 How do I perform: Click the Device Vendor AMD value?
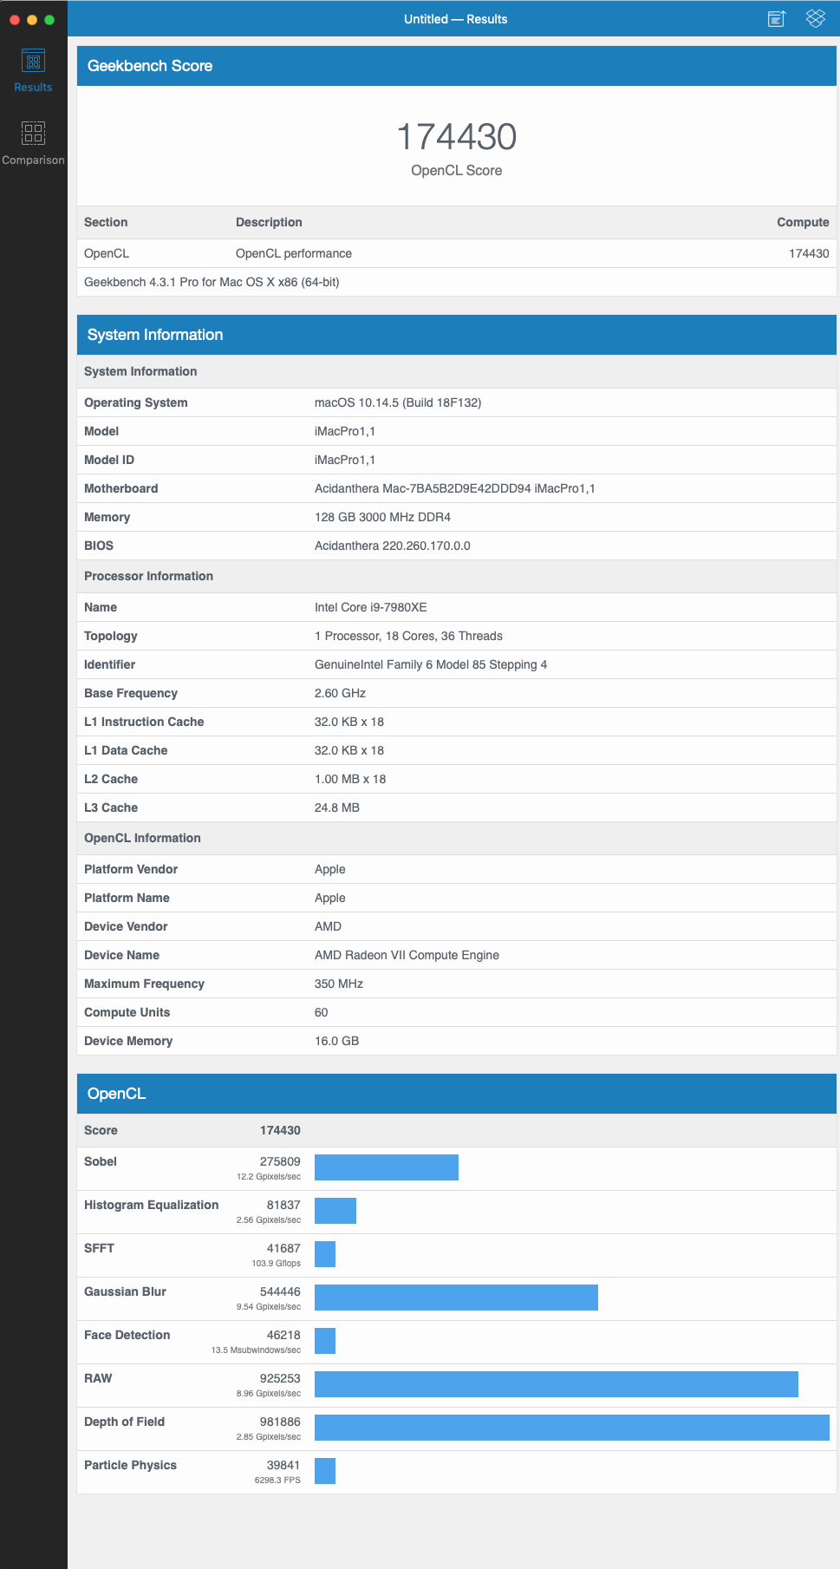[x=328, y=926]
